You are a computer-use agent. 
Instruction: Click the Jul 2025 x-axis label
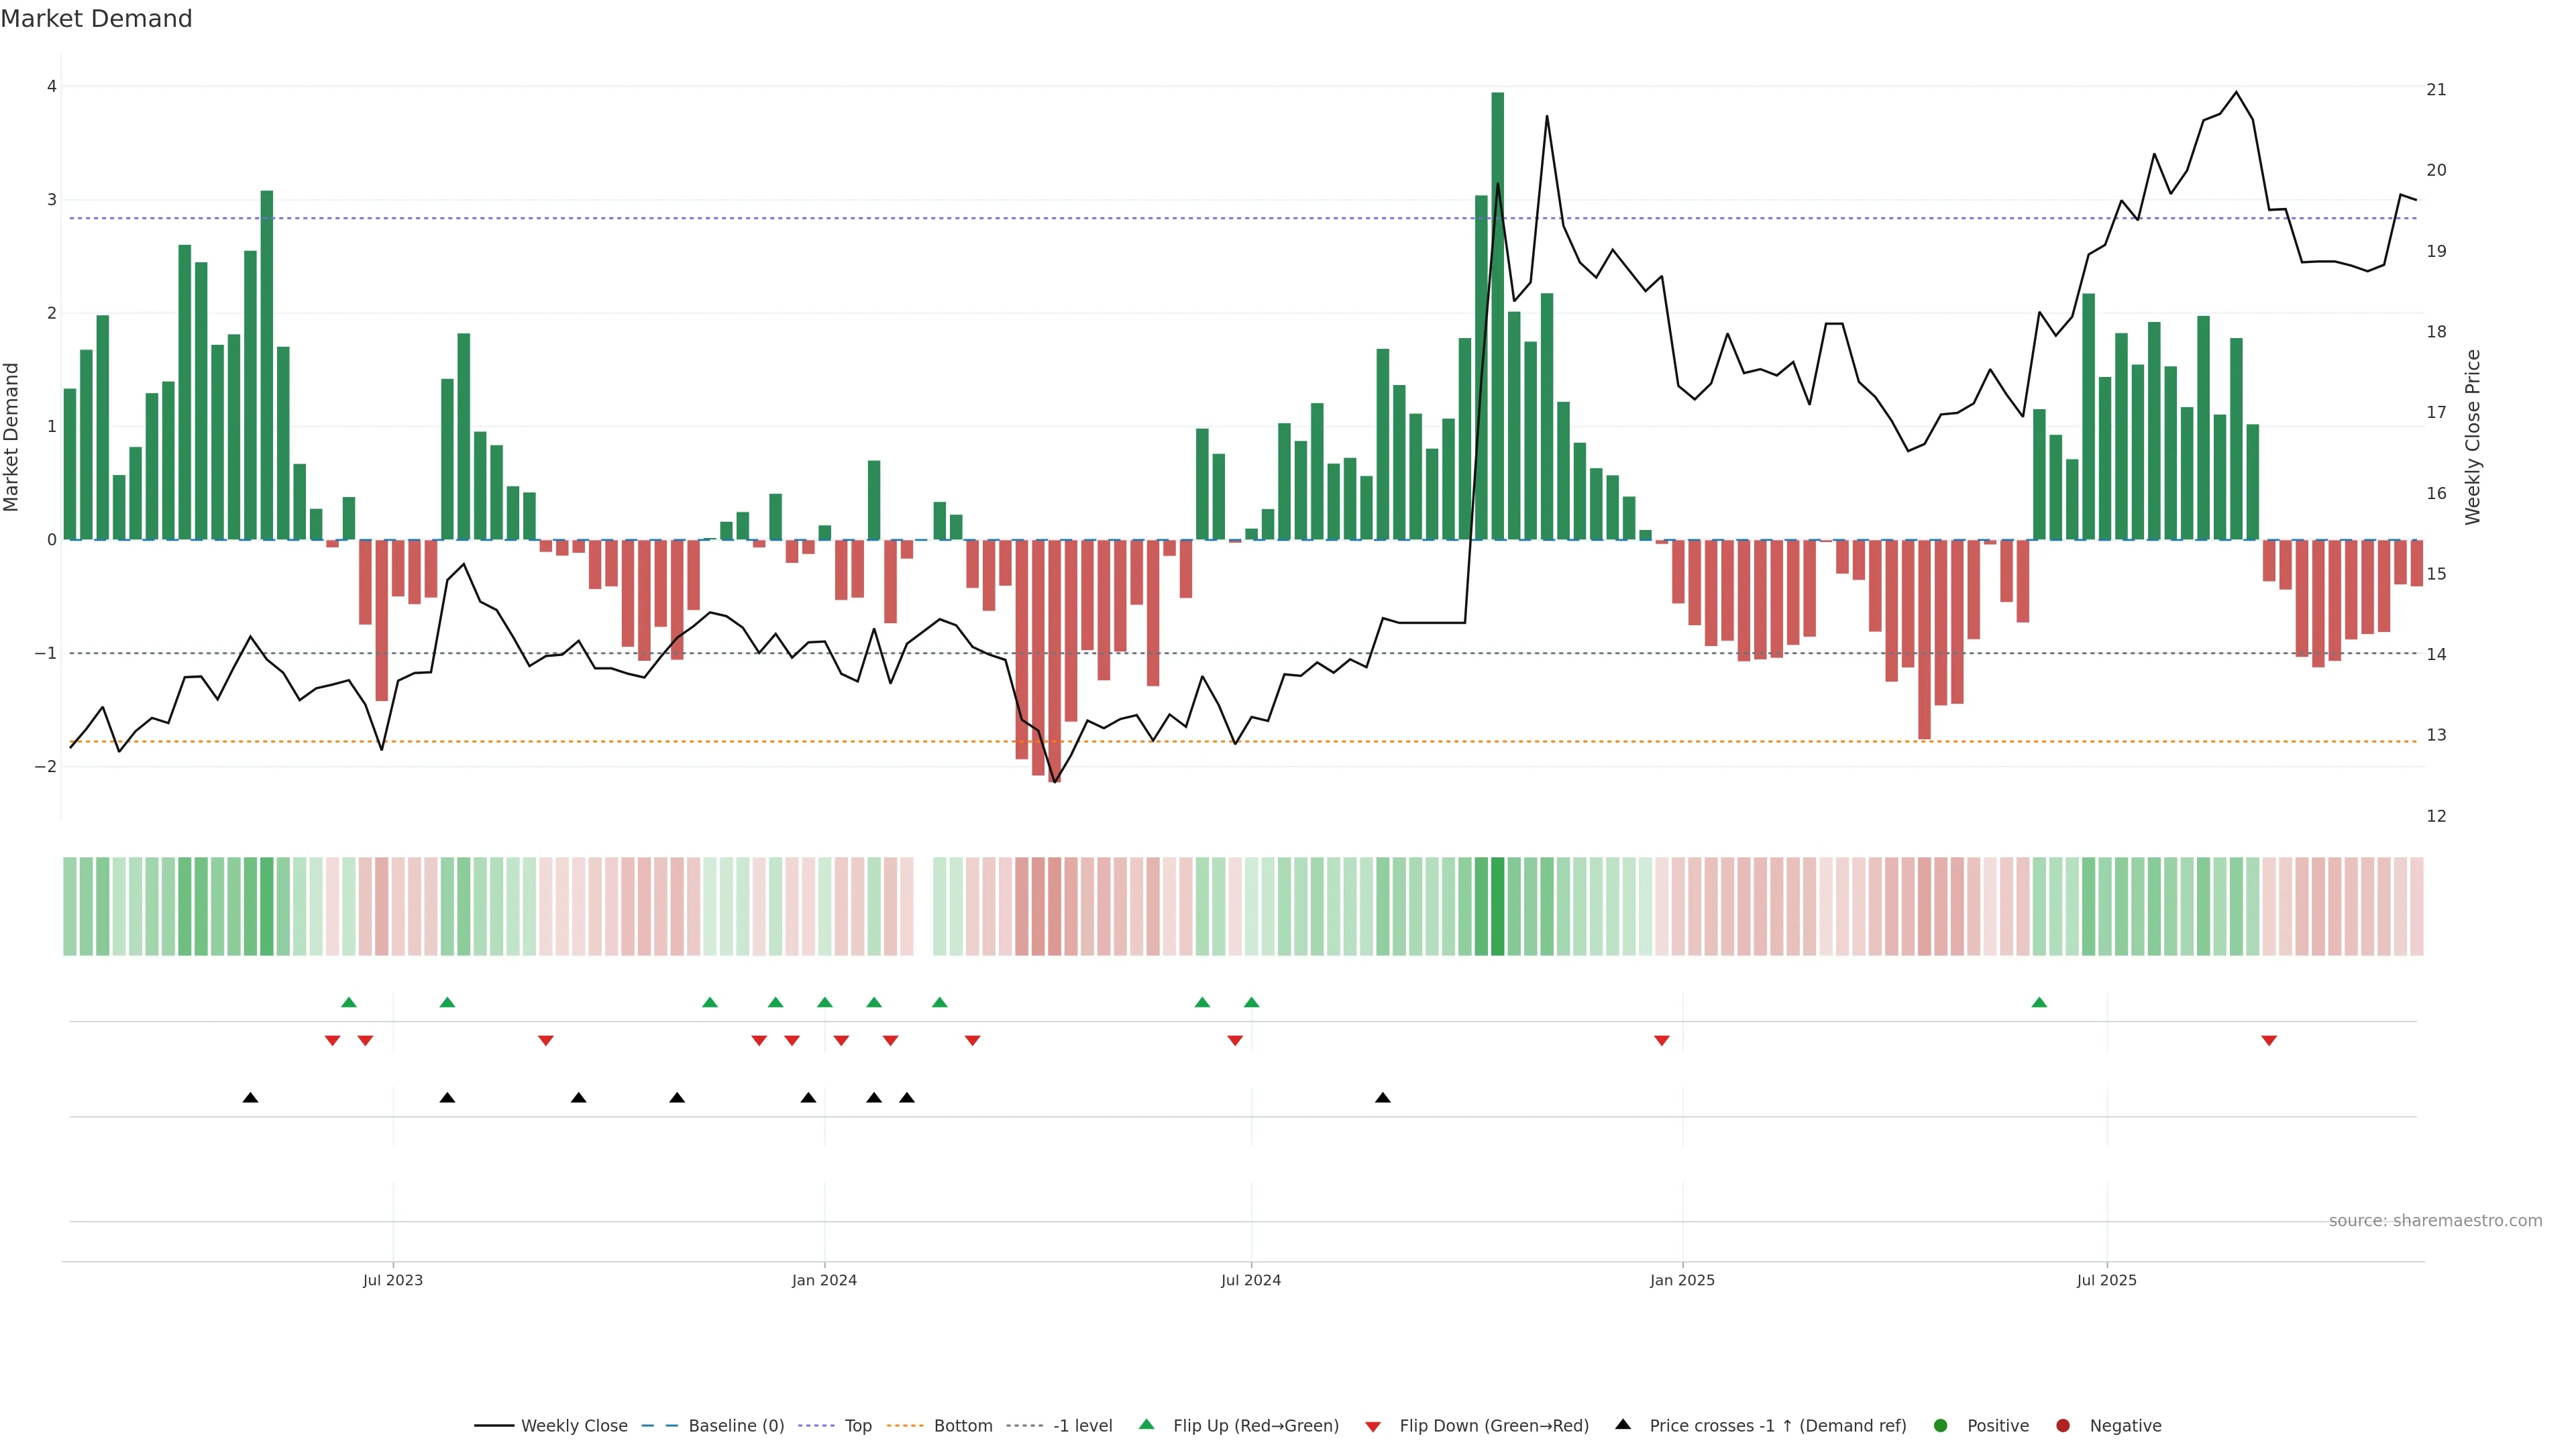pos(2106,1280)
